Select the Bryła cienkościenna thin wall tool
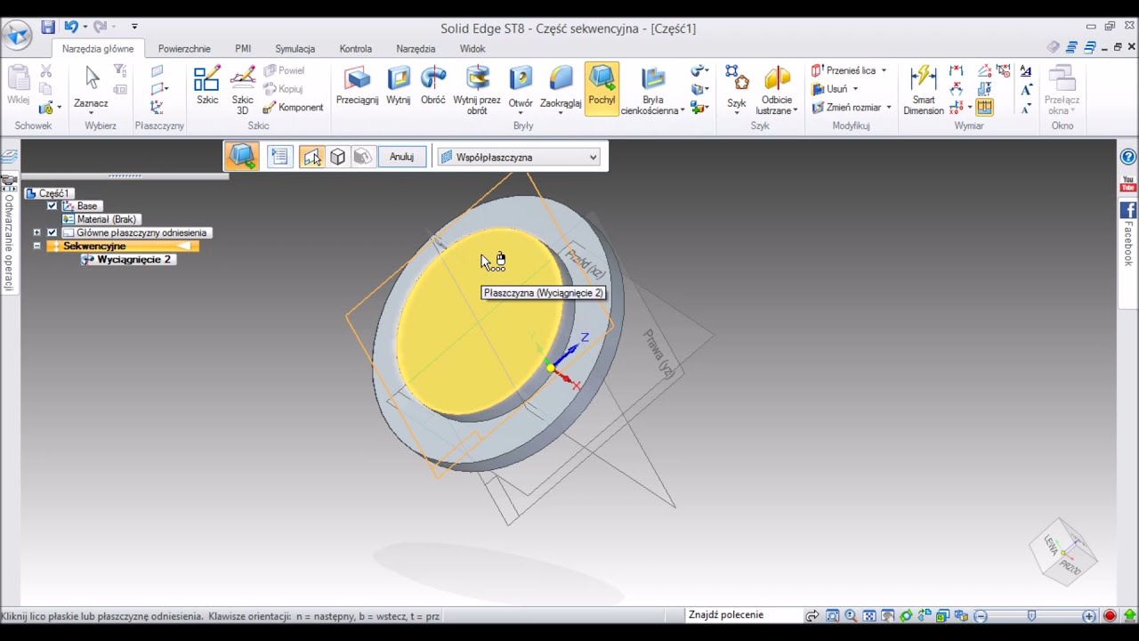Image resolution: width=1139 pixels, height=641 pixels. (652, 91)
